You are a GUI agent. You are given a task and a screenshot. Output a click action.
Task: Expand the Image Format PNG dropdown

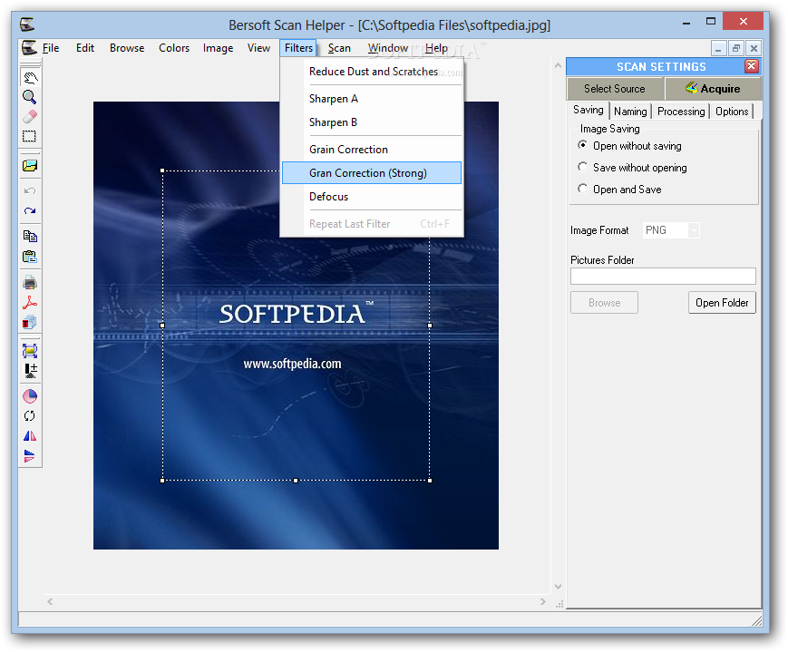pyautogui.click(x=694, y=230)
